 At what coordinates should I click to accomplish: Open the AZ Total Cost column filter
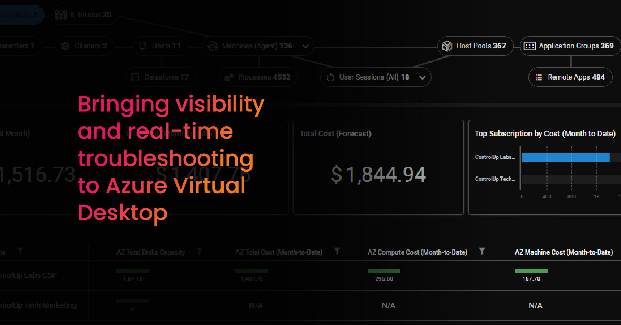pos(337,252)
